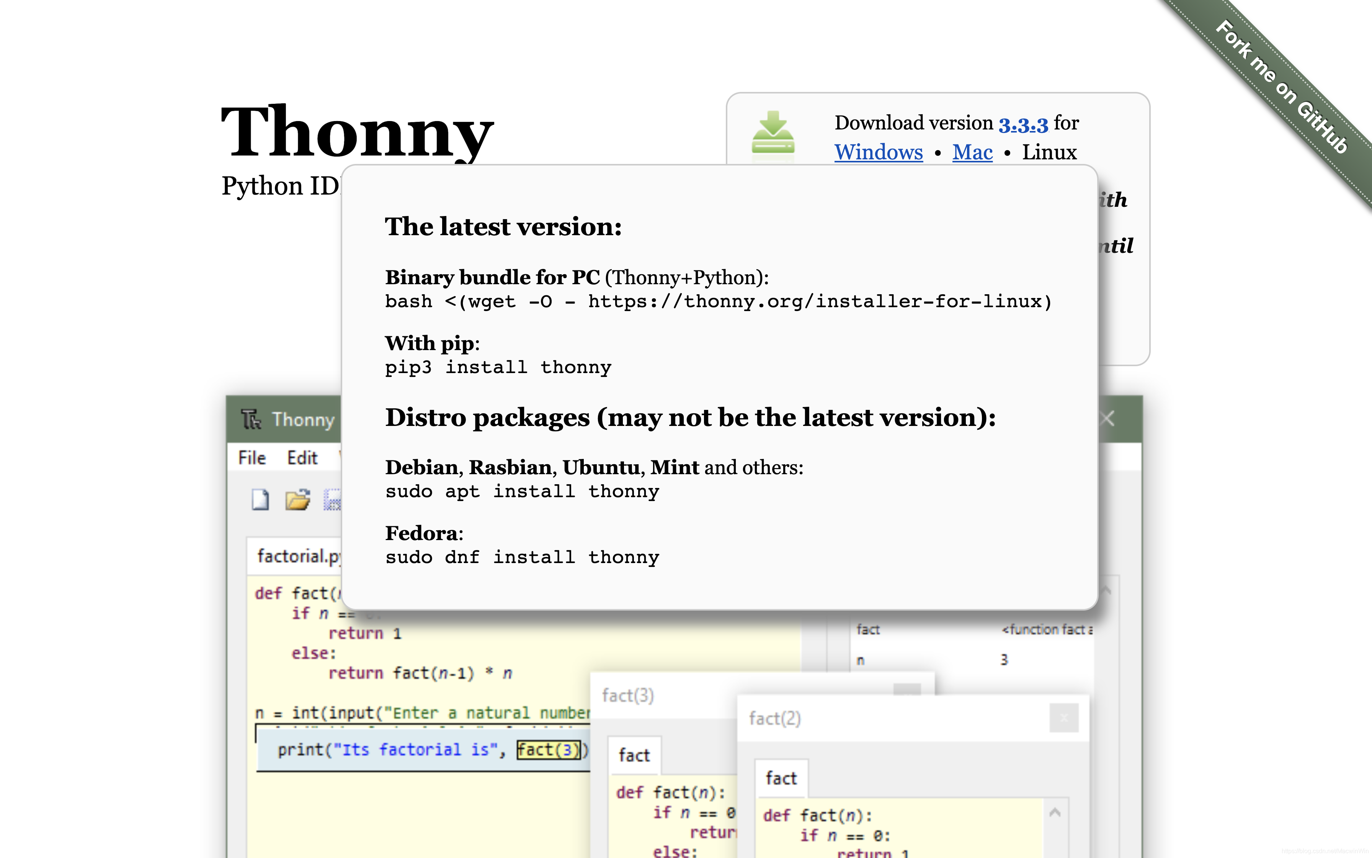Close the fact(2) call frame window
This screenshot has height=858, width=1372.
[x=1063, y=718]
